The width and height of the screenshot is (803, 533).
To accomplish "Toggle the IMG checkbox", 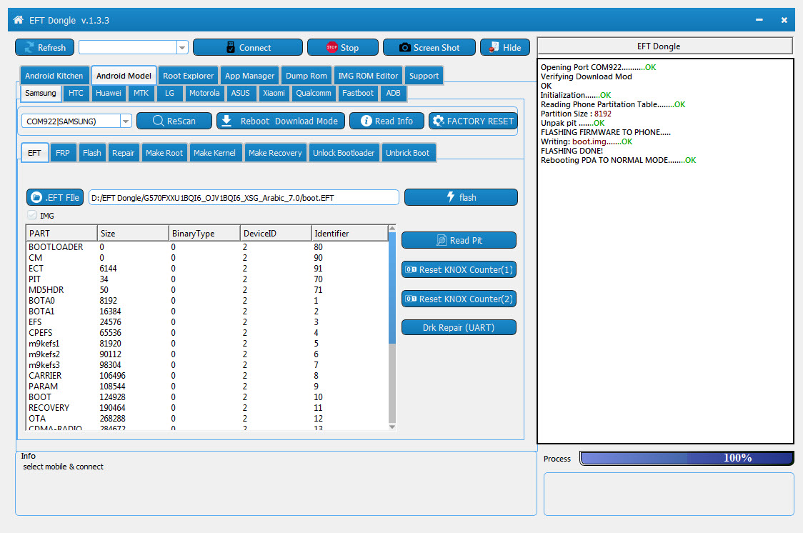I will [32, 215].
